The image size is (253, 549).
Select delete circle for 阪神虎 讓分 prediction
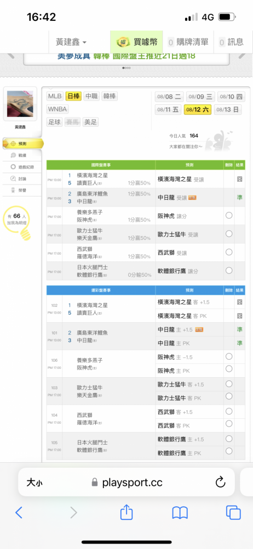[229, 215]
